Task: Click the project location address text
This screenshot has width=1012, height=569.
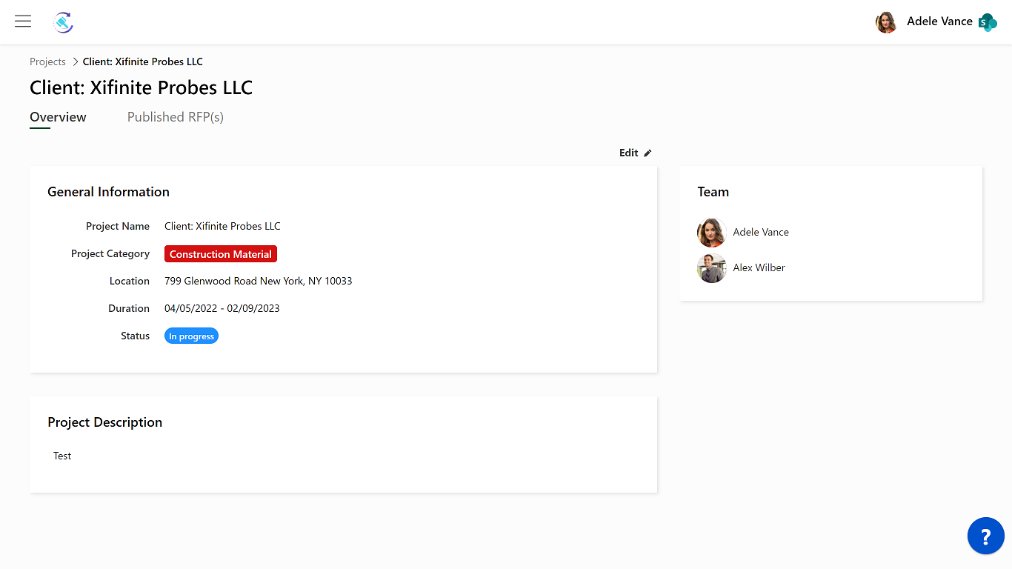Action: coord(258,282)
